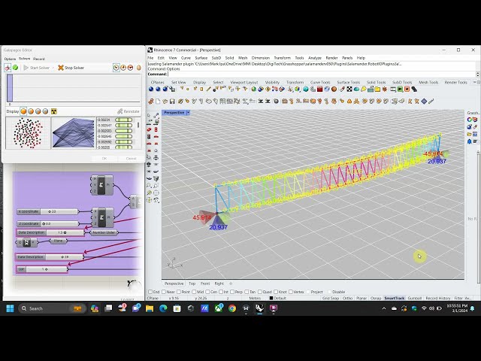Viewport: 481px width, 361px height.
Task: Open the Panels menu in Rhino
Action: coord(347,58)
